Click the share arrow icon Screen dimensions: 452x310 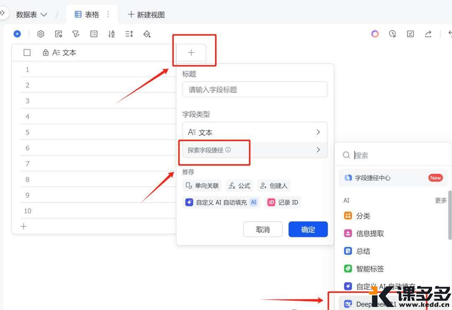pos(428,34)
